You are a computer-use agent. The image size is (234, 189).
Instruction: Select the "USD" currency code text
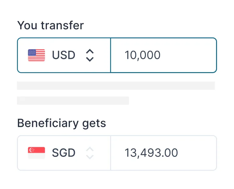click(x=64, y=55)
